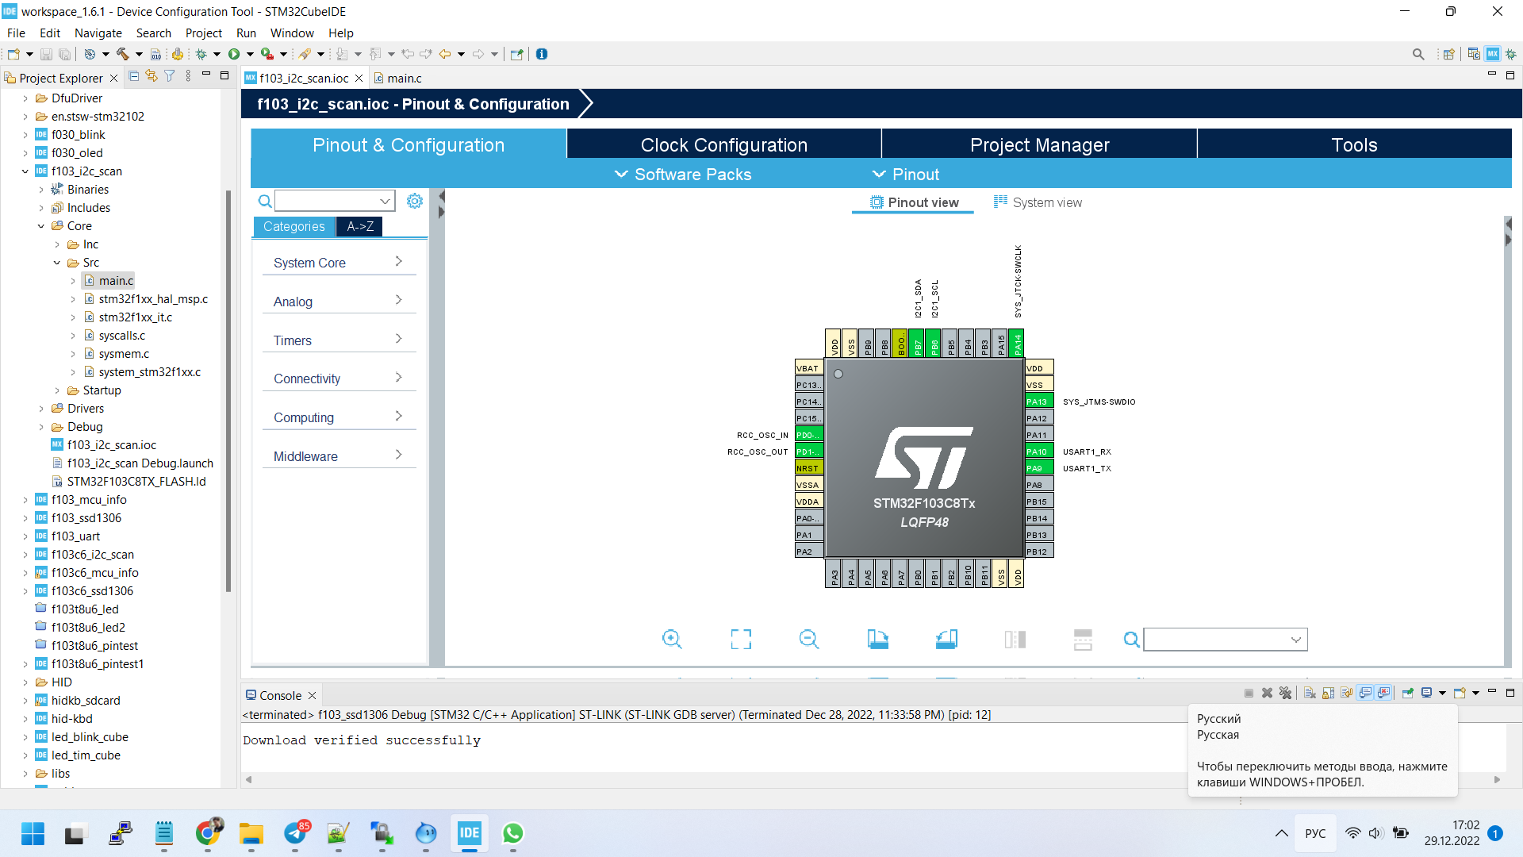The width and height of the screenshot is (1523, 857).
Task: Open Project Explorer view menu dots
Action: (188, 76)
